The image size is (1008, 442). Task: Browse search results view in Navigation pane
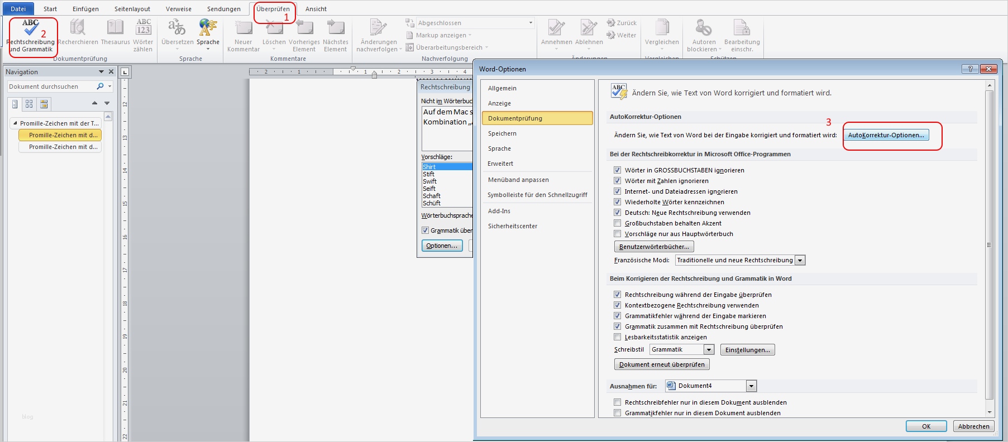tap(44, 104)
